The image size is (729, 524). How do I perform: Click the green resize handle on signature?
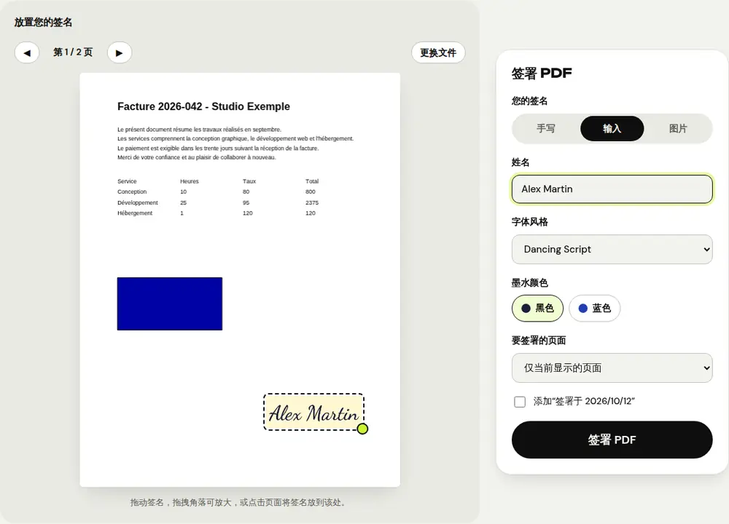pos(362,429)
